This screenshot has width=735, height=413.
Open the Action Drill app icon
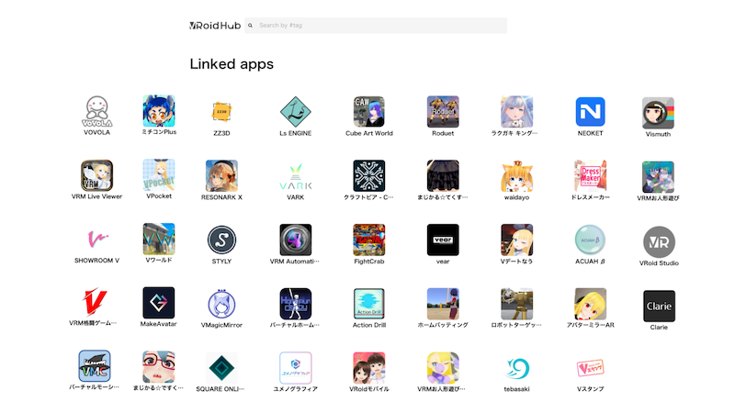369,304
